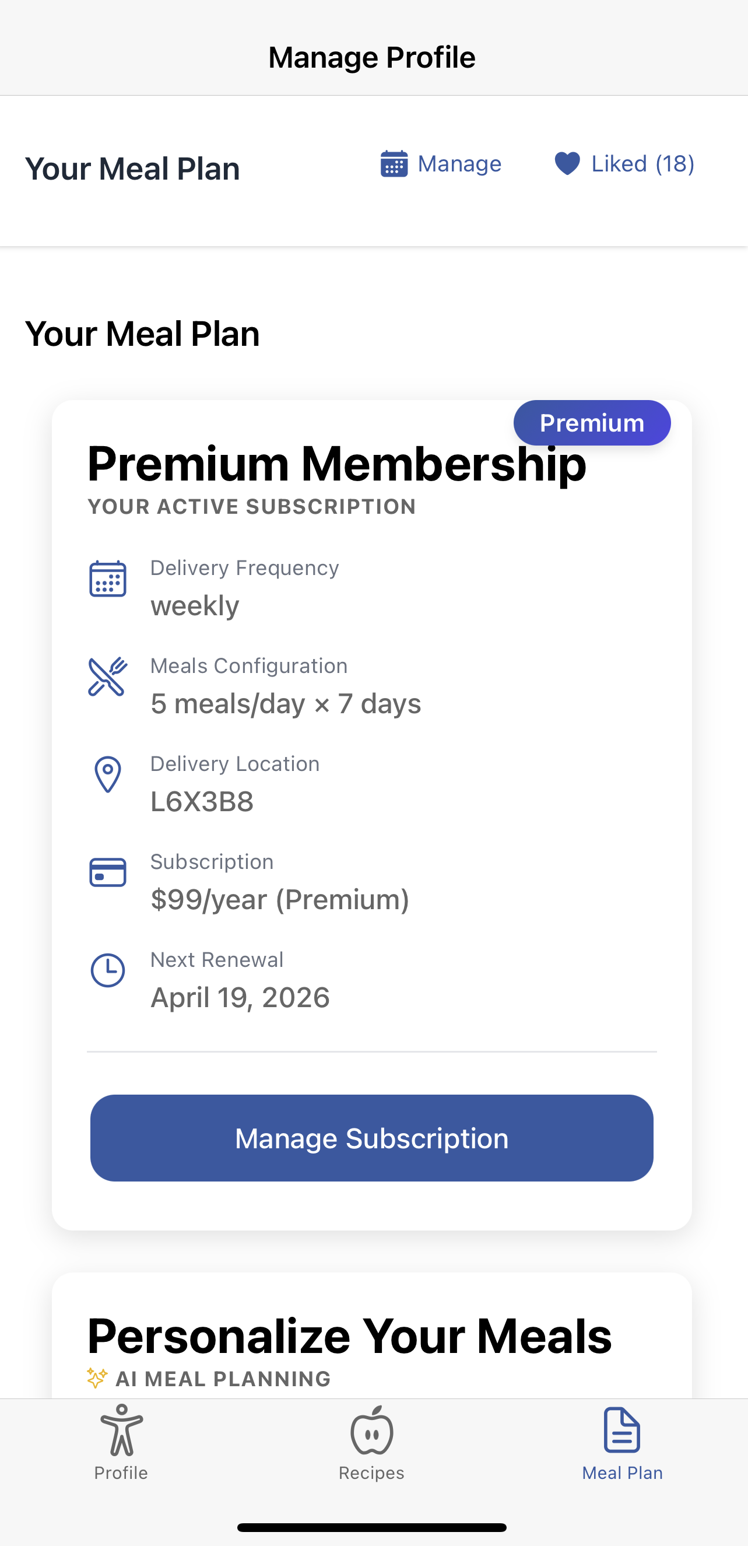Screen dimensions: 748x1546
Task: Tap the L6X3B8 delivery location value
Action: coord(202,802)
